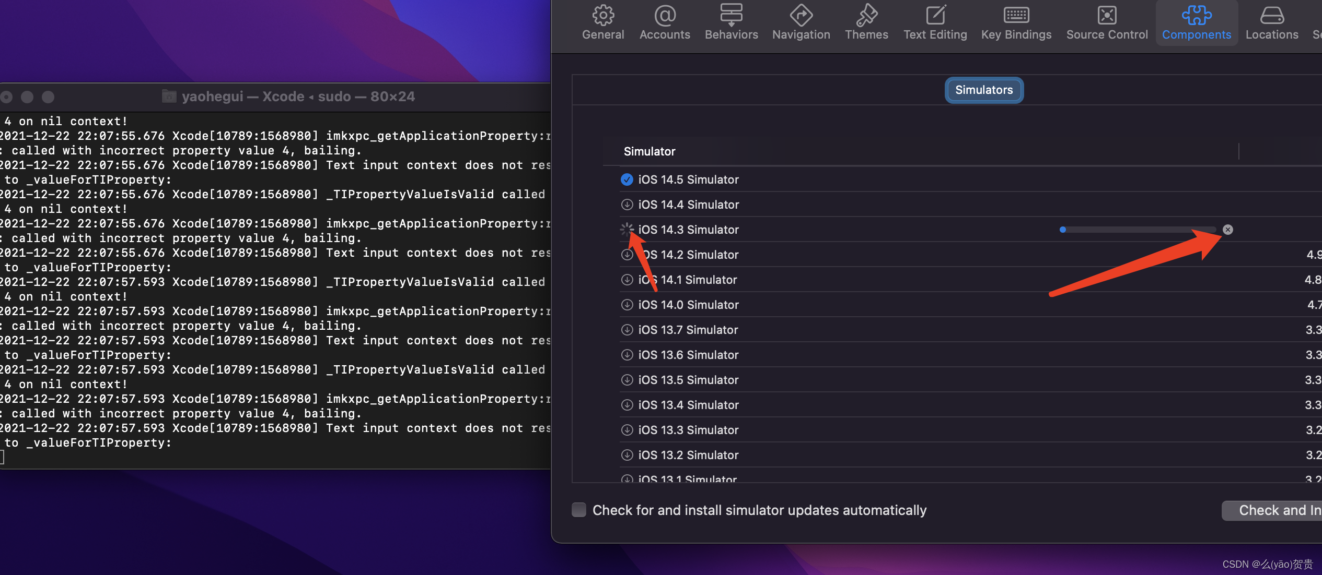
Task: Download the iOS 13.5 Simulator
Action: tap(627, 380)
